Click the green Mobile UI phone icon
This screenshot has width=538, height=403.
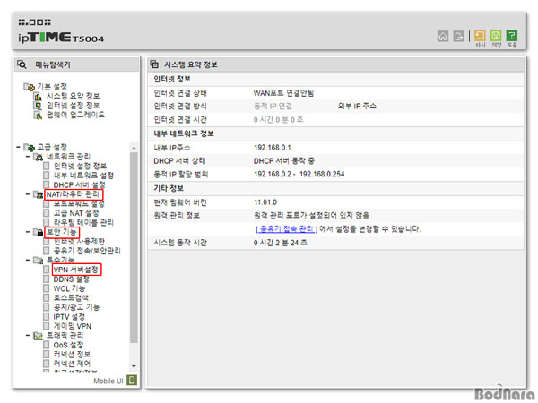(132, 381)
